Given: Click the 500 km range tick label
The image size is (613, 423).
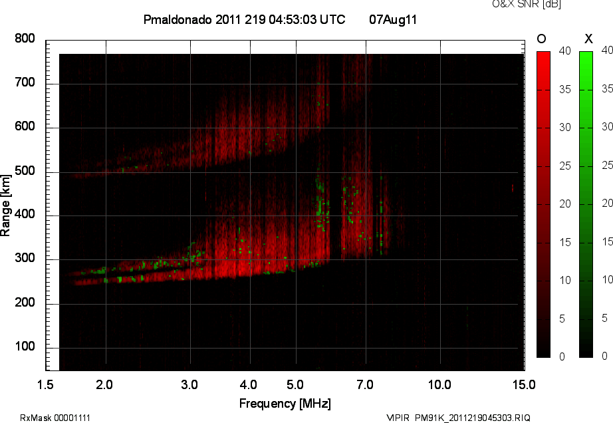Looking at the screenshot, I should tap(25, 171).
